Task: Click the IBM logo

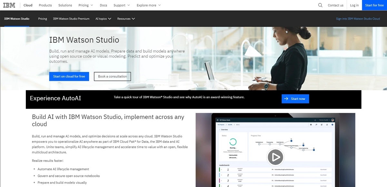Action: 9,5
